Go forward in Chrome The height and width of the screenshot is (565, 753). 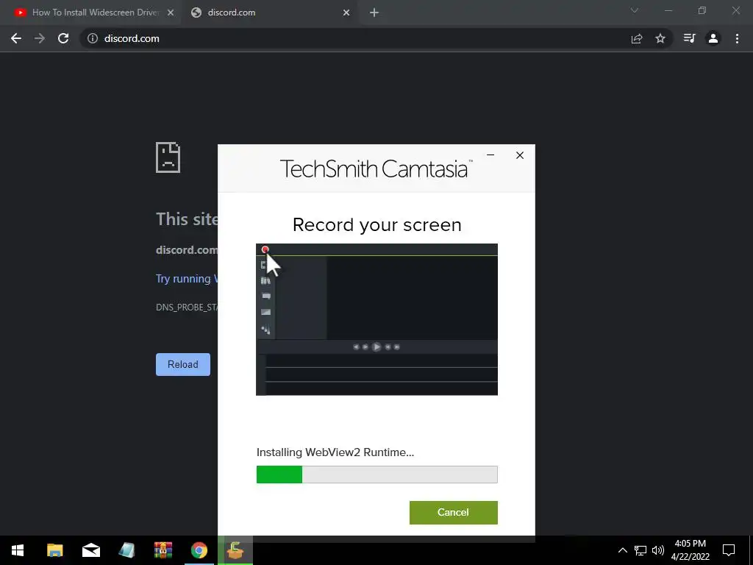(40, 38)
